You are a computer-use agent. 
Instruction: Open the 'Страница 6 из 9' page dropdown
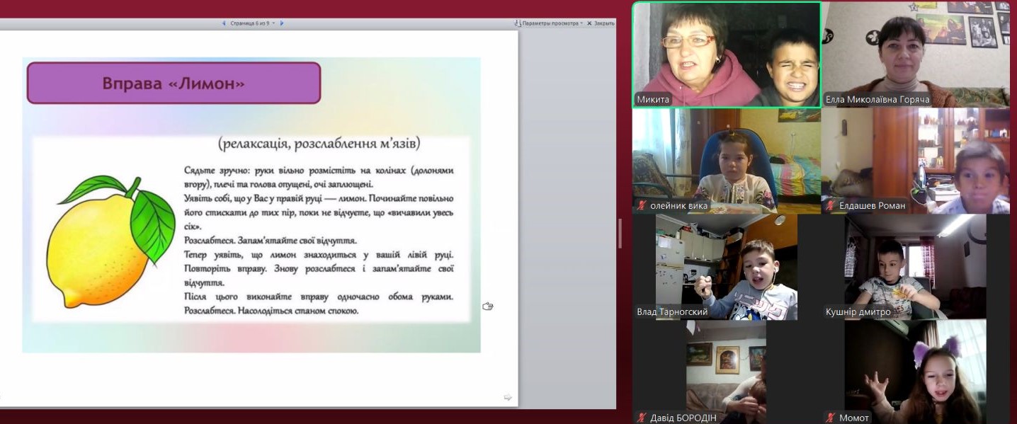[273, 23]
